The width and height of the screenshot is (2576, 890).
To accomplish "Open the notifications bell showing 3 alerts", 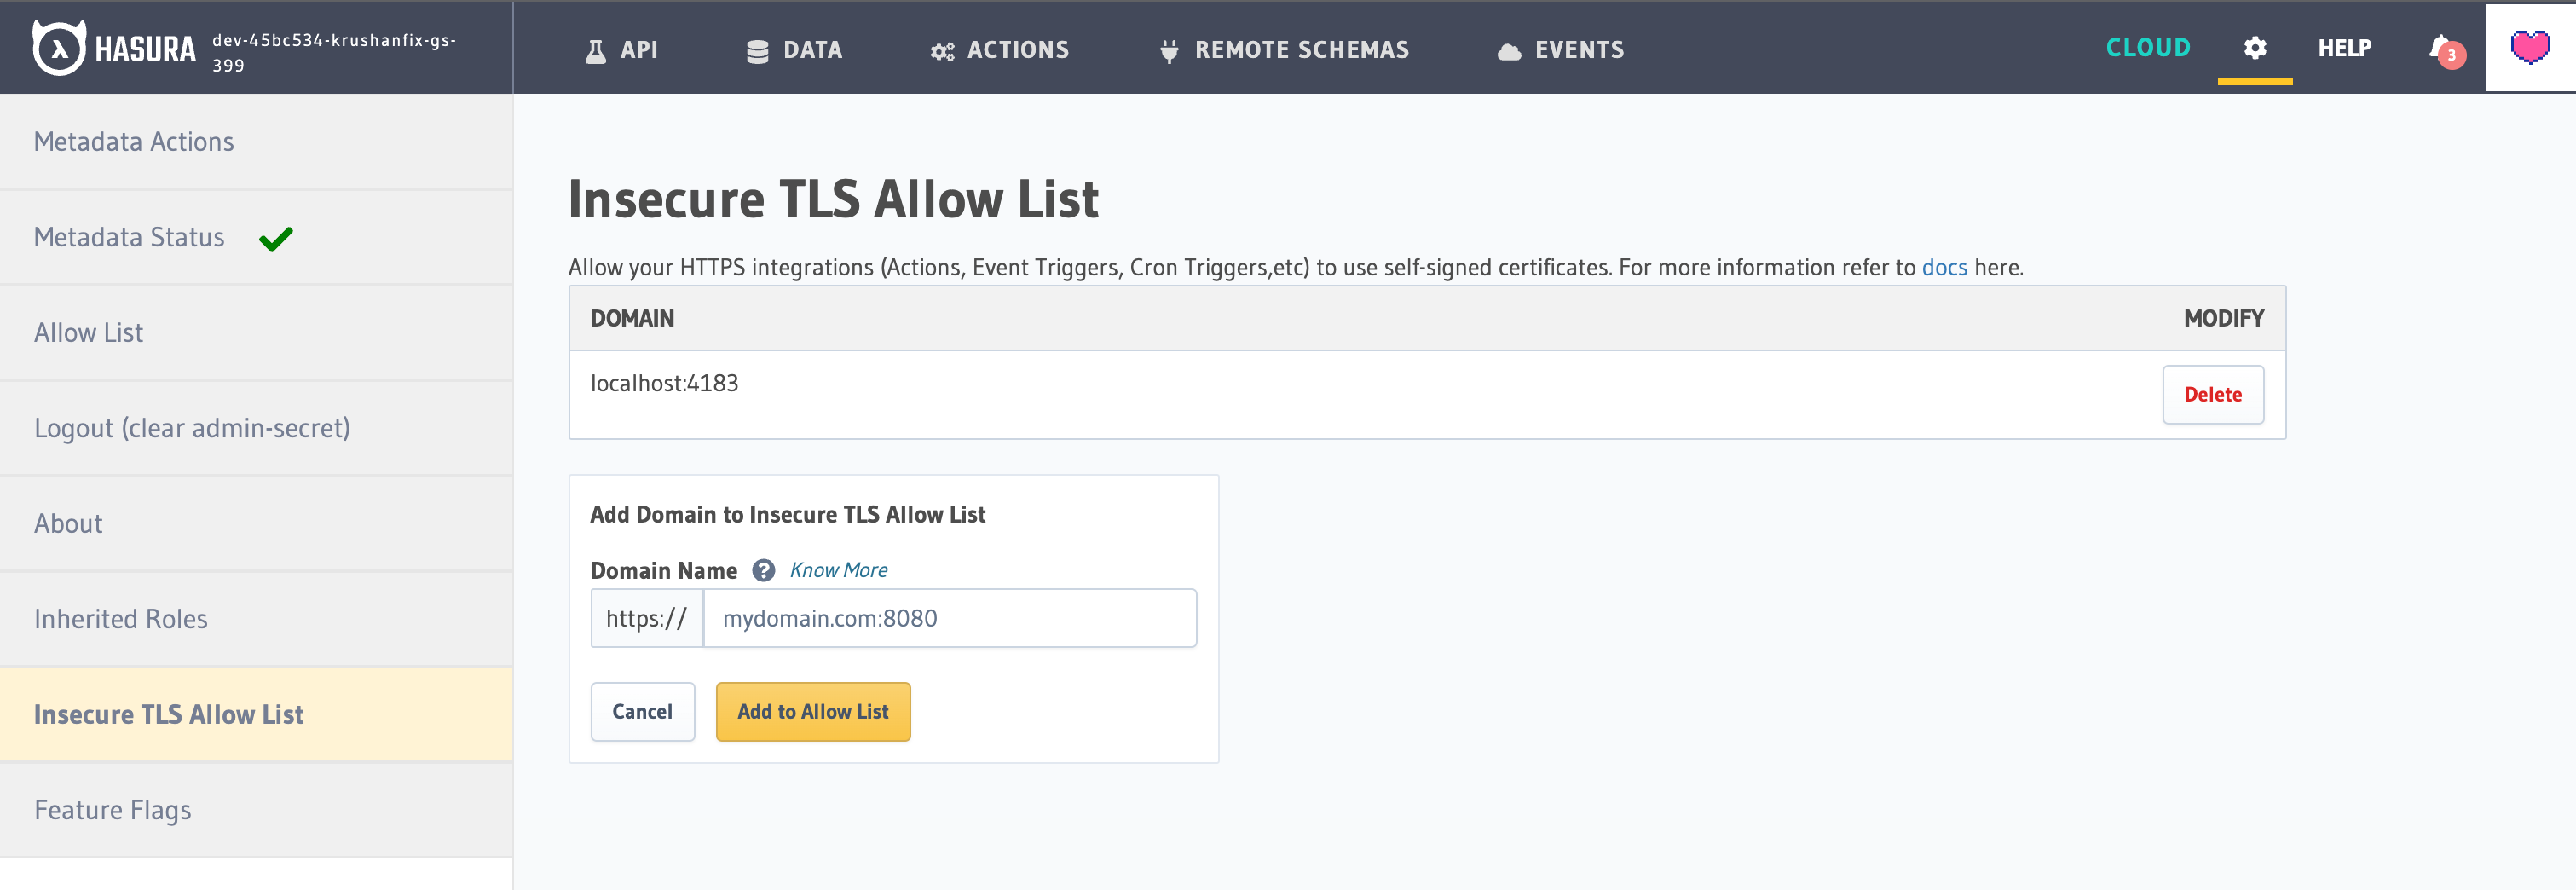I will (x=2442, y=47).
